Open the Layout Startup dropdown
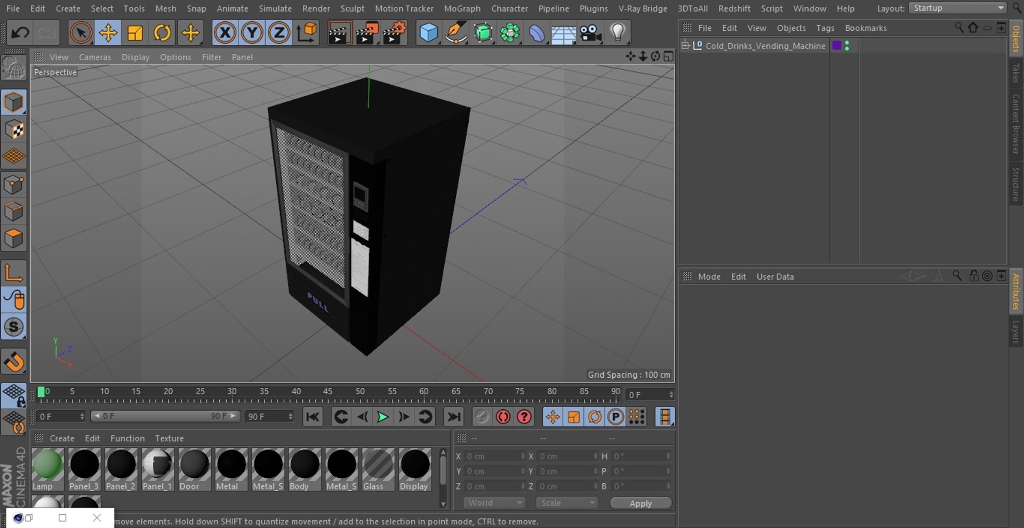 (957, 8)
